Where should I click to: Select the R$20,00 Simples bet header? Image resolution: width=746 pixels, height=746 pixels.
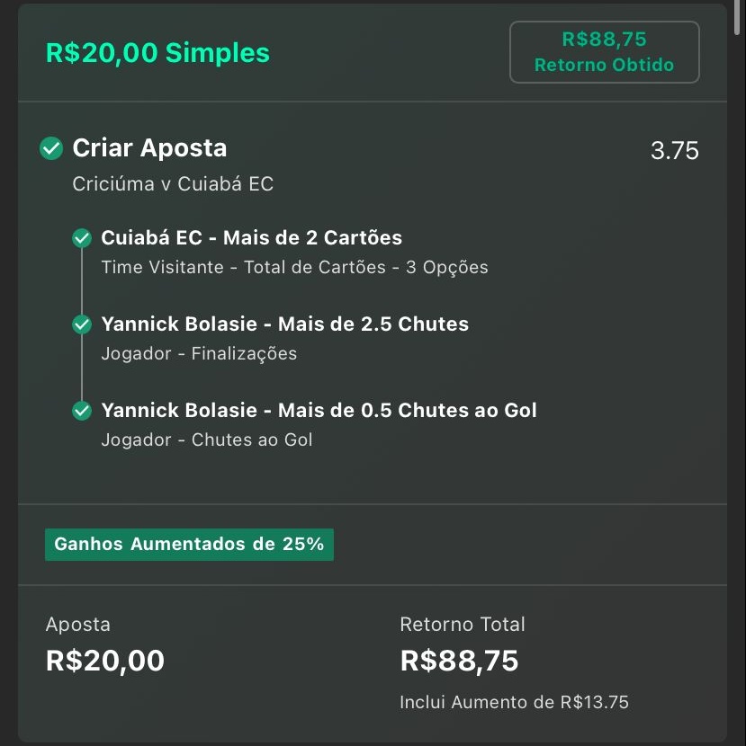pyautogui.click(x=157, y=52)
